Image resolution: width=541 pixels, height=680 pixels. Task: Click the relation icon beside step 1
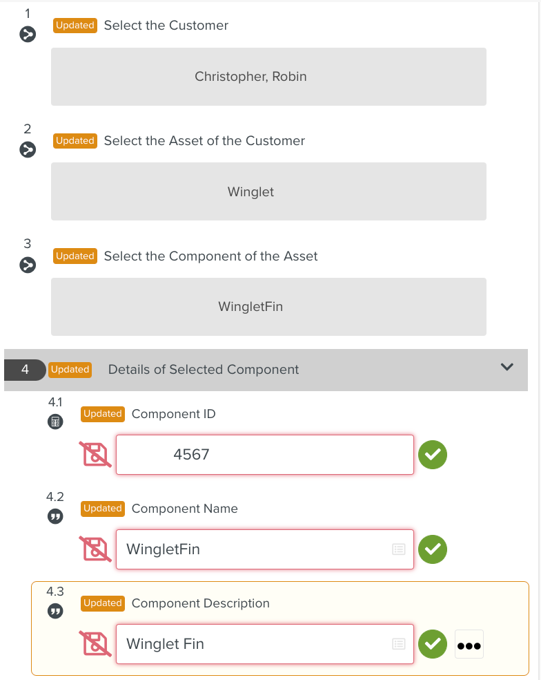pyautogui.click(x=28, y=34)
